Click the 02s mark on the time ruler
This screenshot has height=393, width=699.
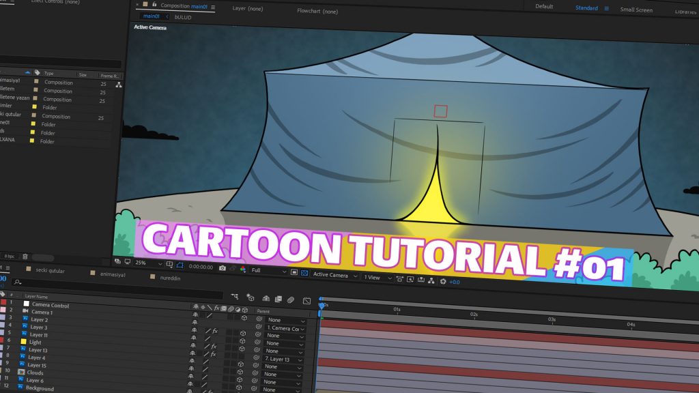[474, 315]
